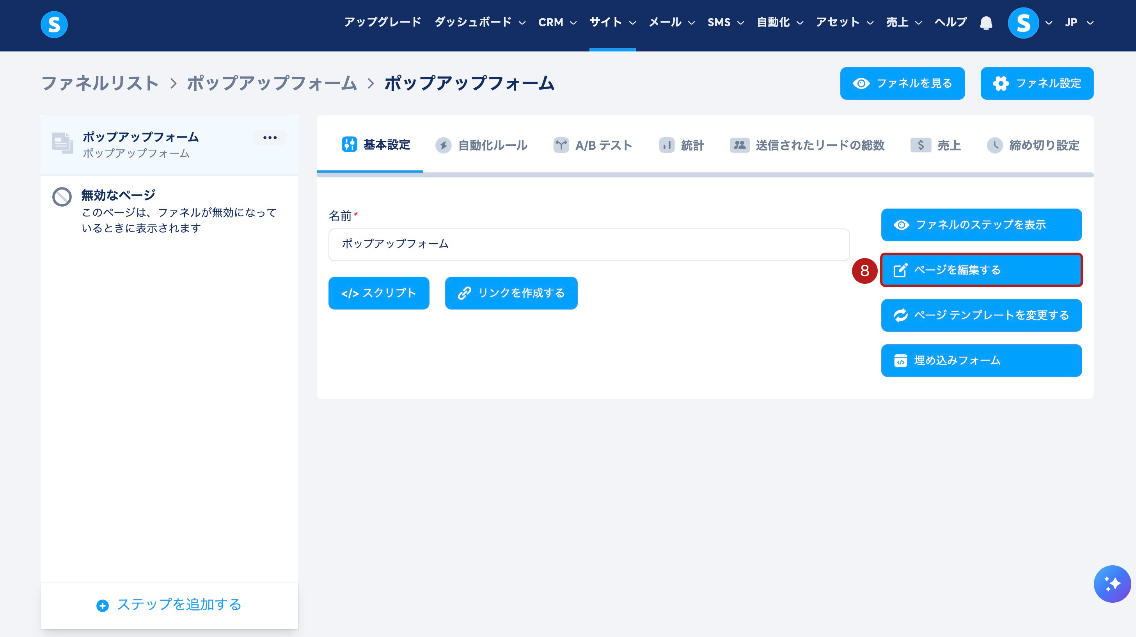Open the 埋め込みフォーム embed button
This screenshot has width=1136, height=637.
(x=981, y=361)
